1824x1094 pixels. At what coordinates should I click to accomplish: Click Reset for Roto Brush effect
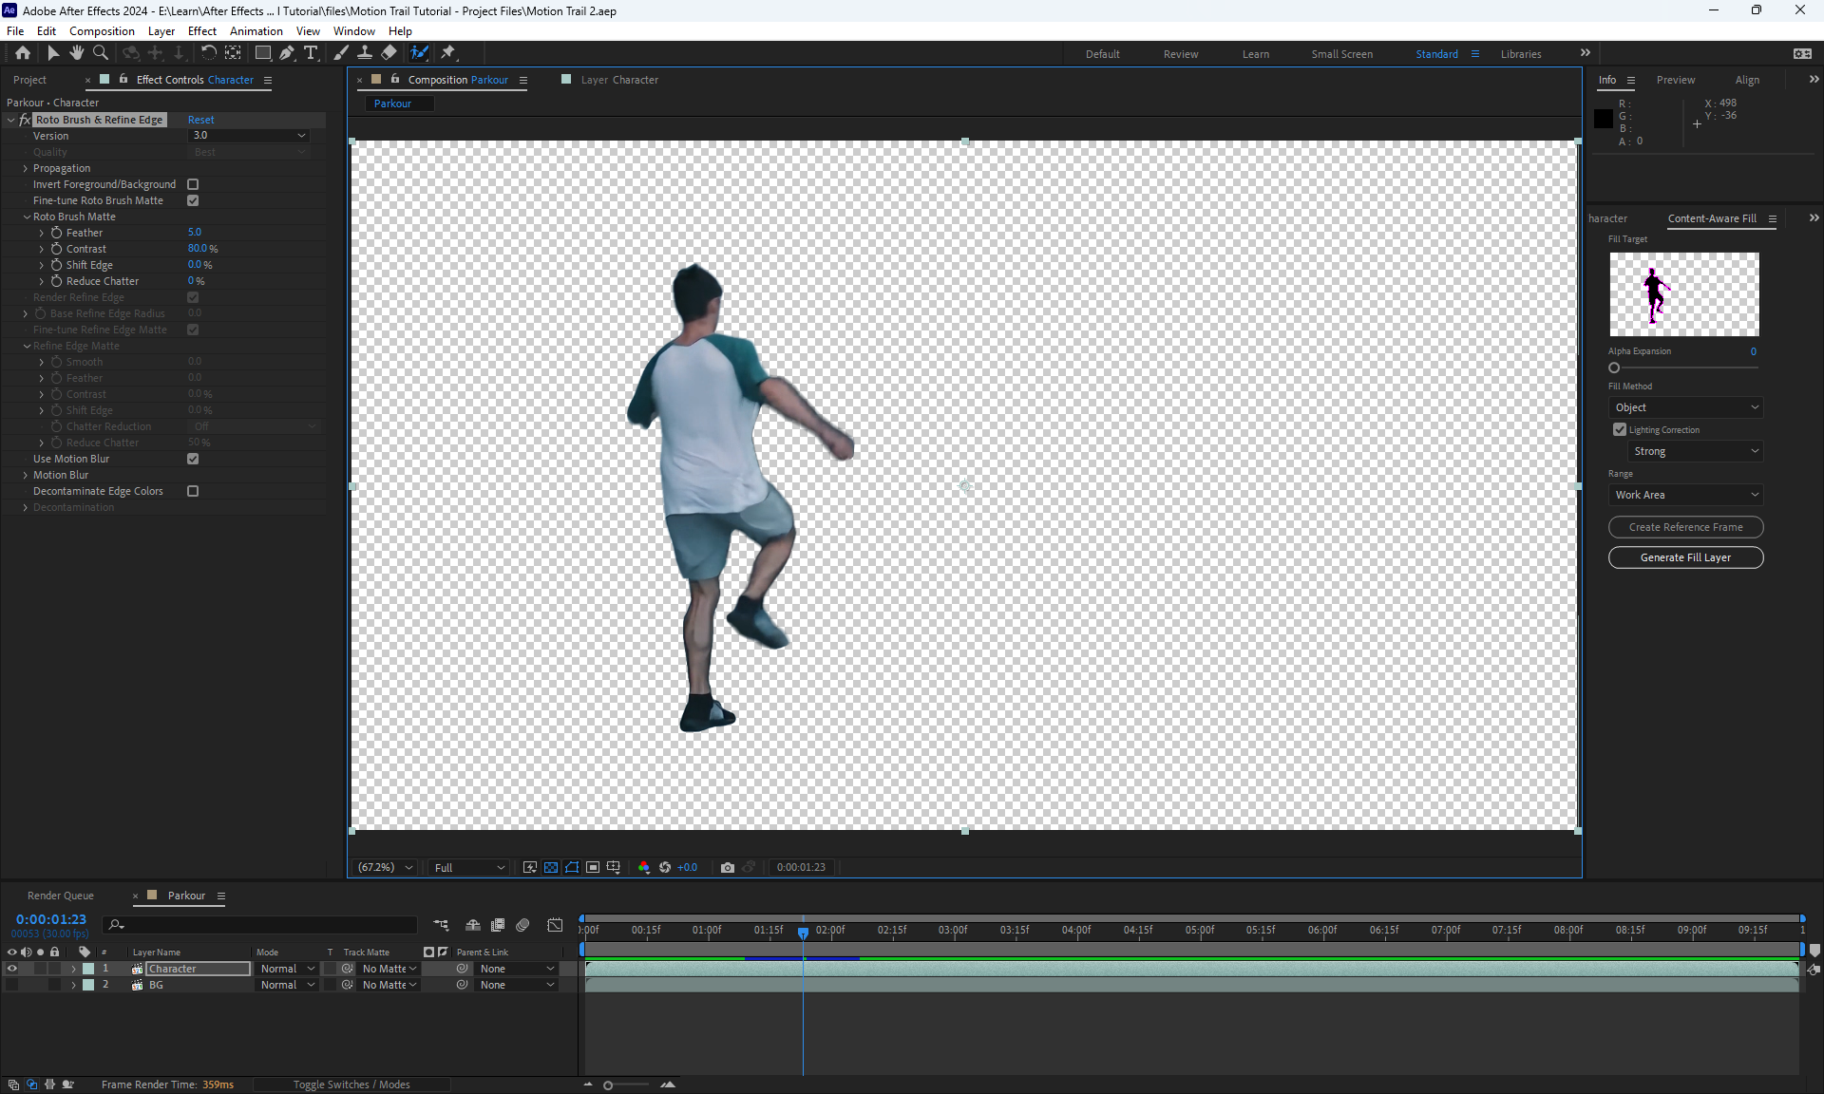tap(200, 120)
